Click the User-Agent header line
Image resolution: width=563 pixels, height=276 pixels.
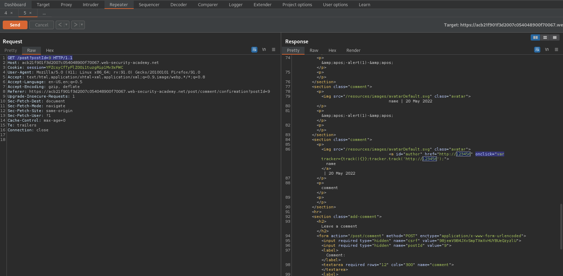point(104,72)
